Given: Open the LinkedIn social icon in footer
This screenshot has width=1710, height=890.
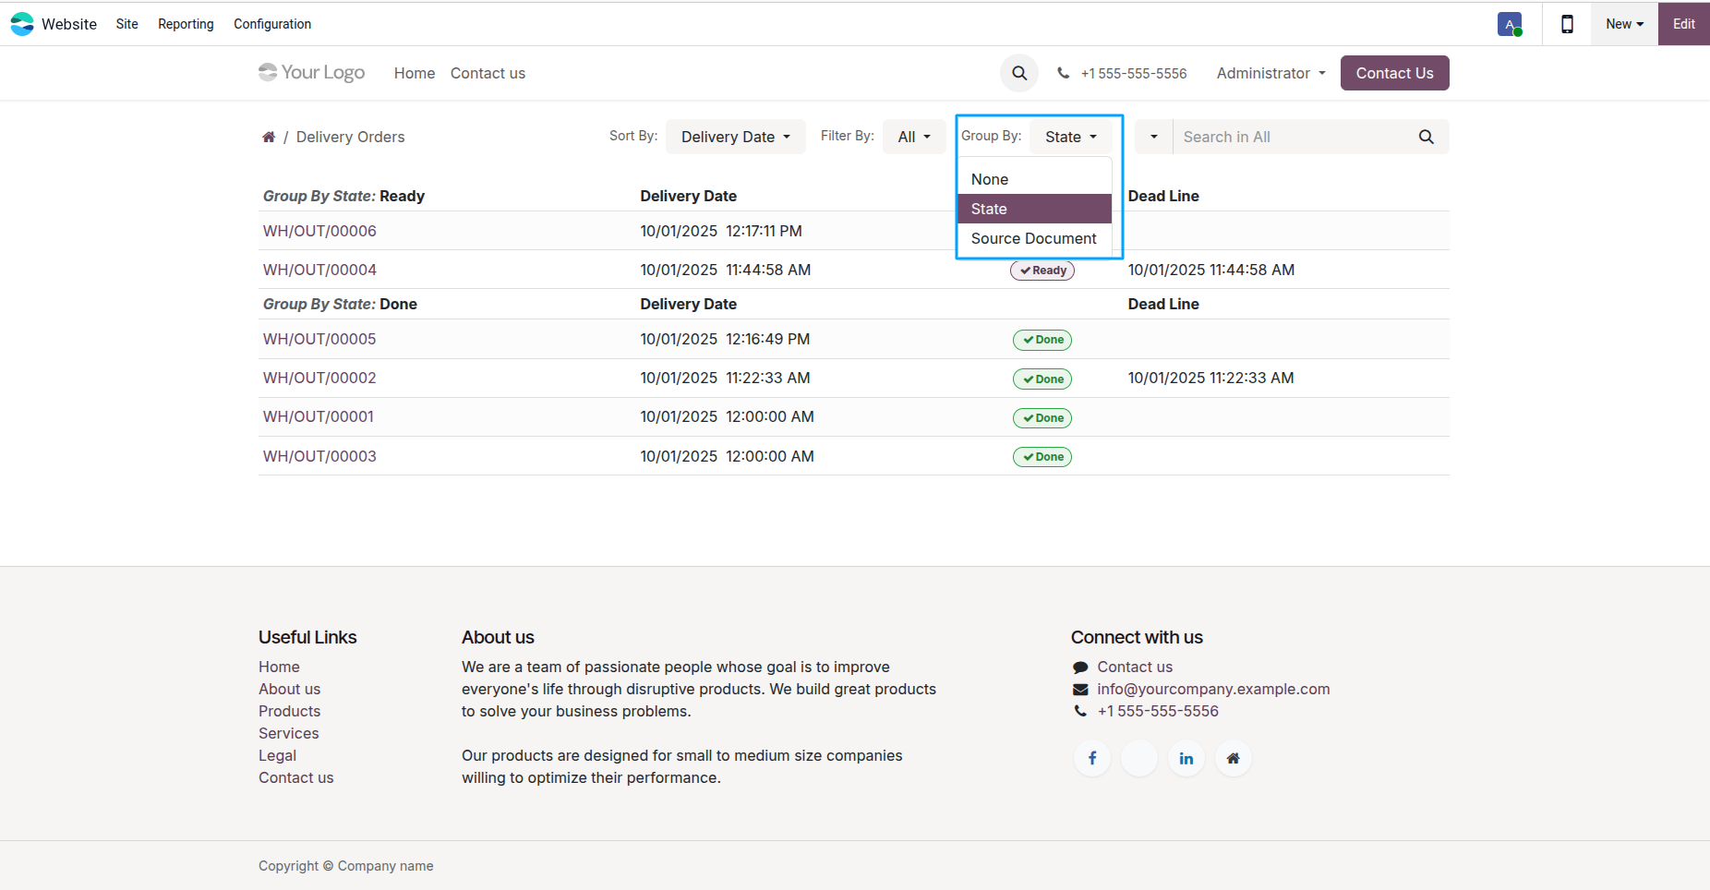Looking at the screenshot, I should coord(1186,758).
